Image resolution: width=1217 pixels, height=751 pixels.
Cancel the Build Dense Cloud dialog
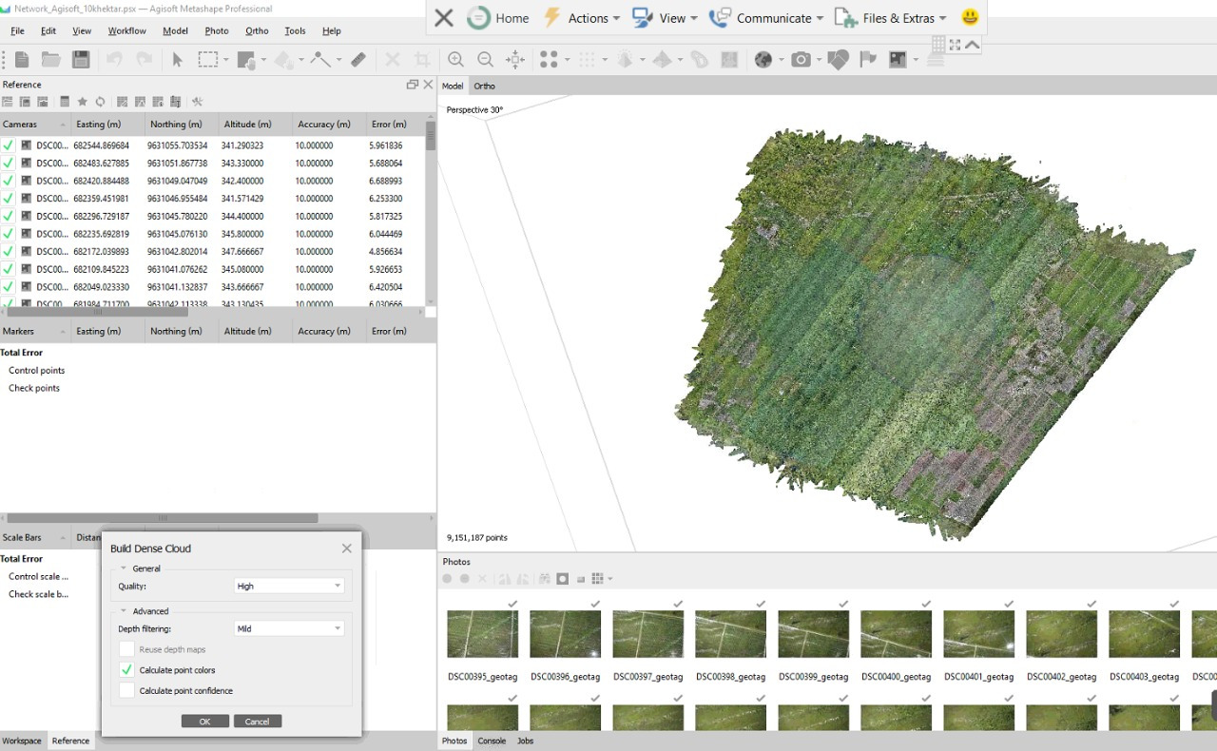pos(257,722)
